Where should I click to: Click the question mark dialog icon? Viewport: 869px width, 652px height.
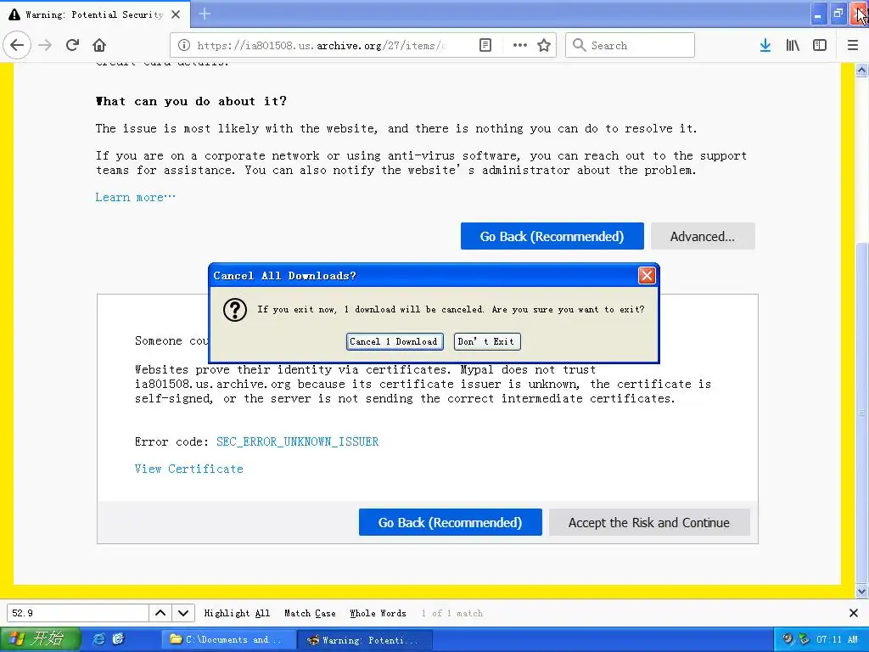(x=235, y=310)
